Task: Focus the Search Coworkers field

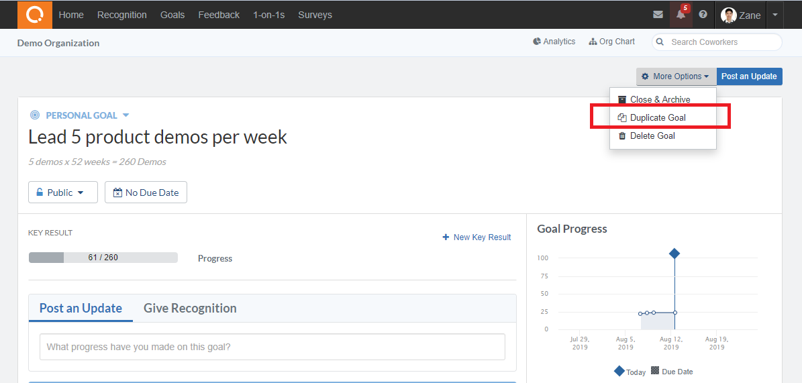Action: pos(717,42)
